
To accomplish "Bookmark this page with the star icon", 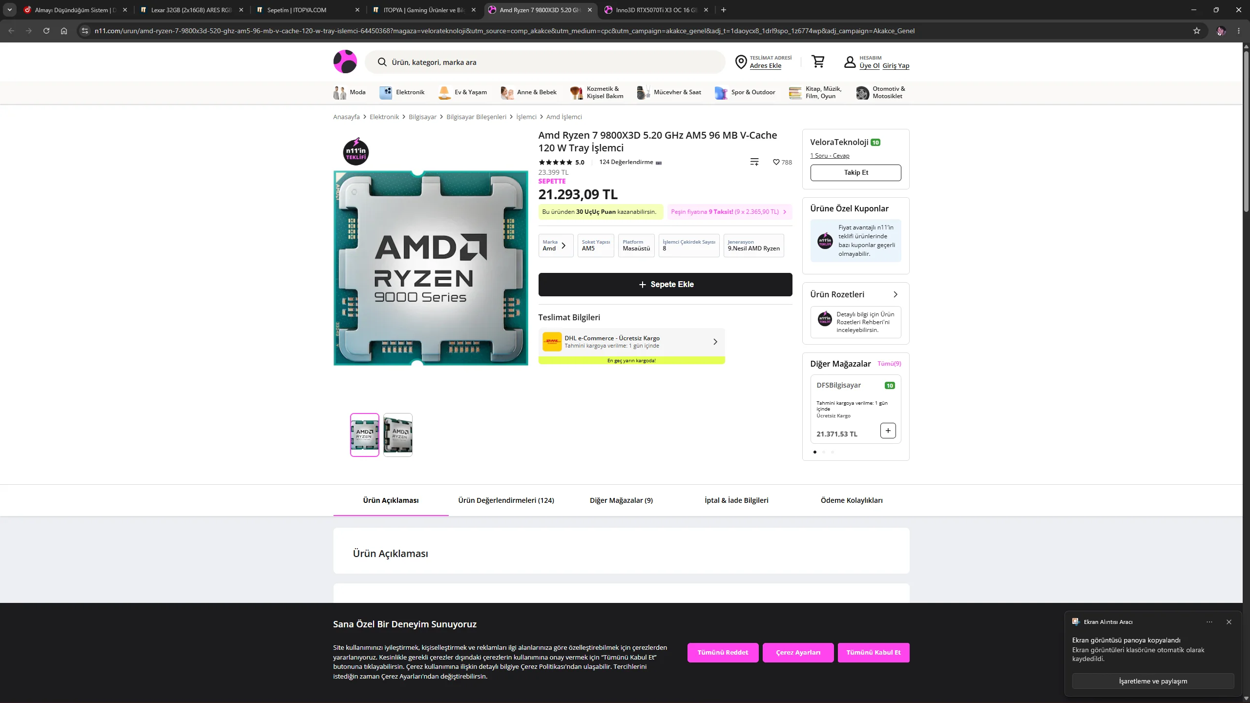I will [1197, 31].
